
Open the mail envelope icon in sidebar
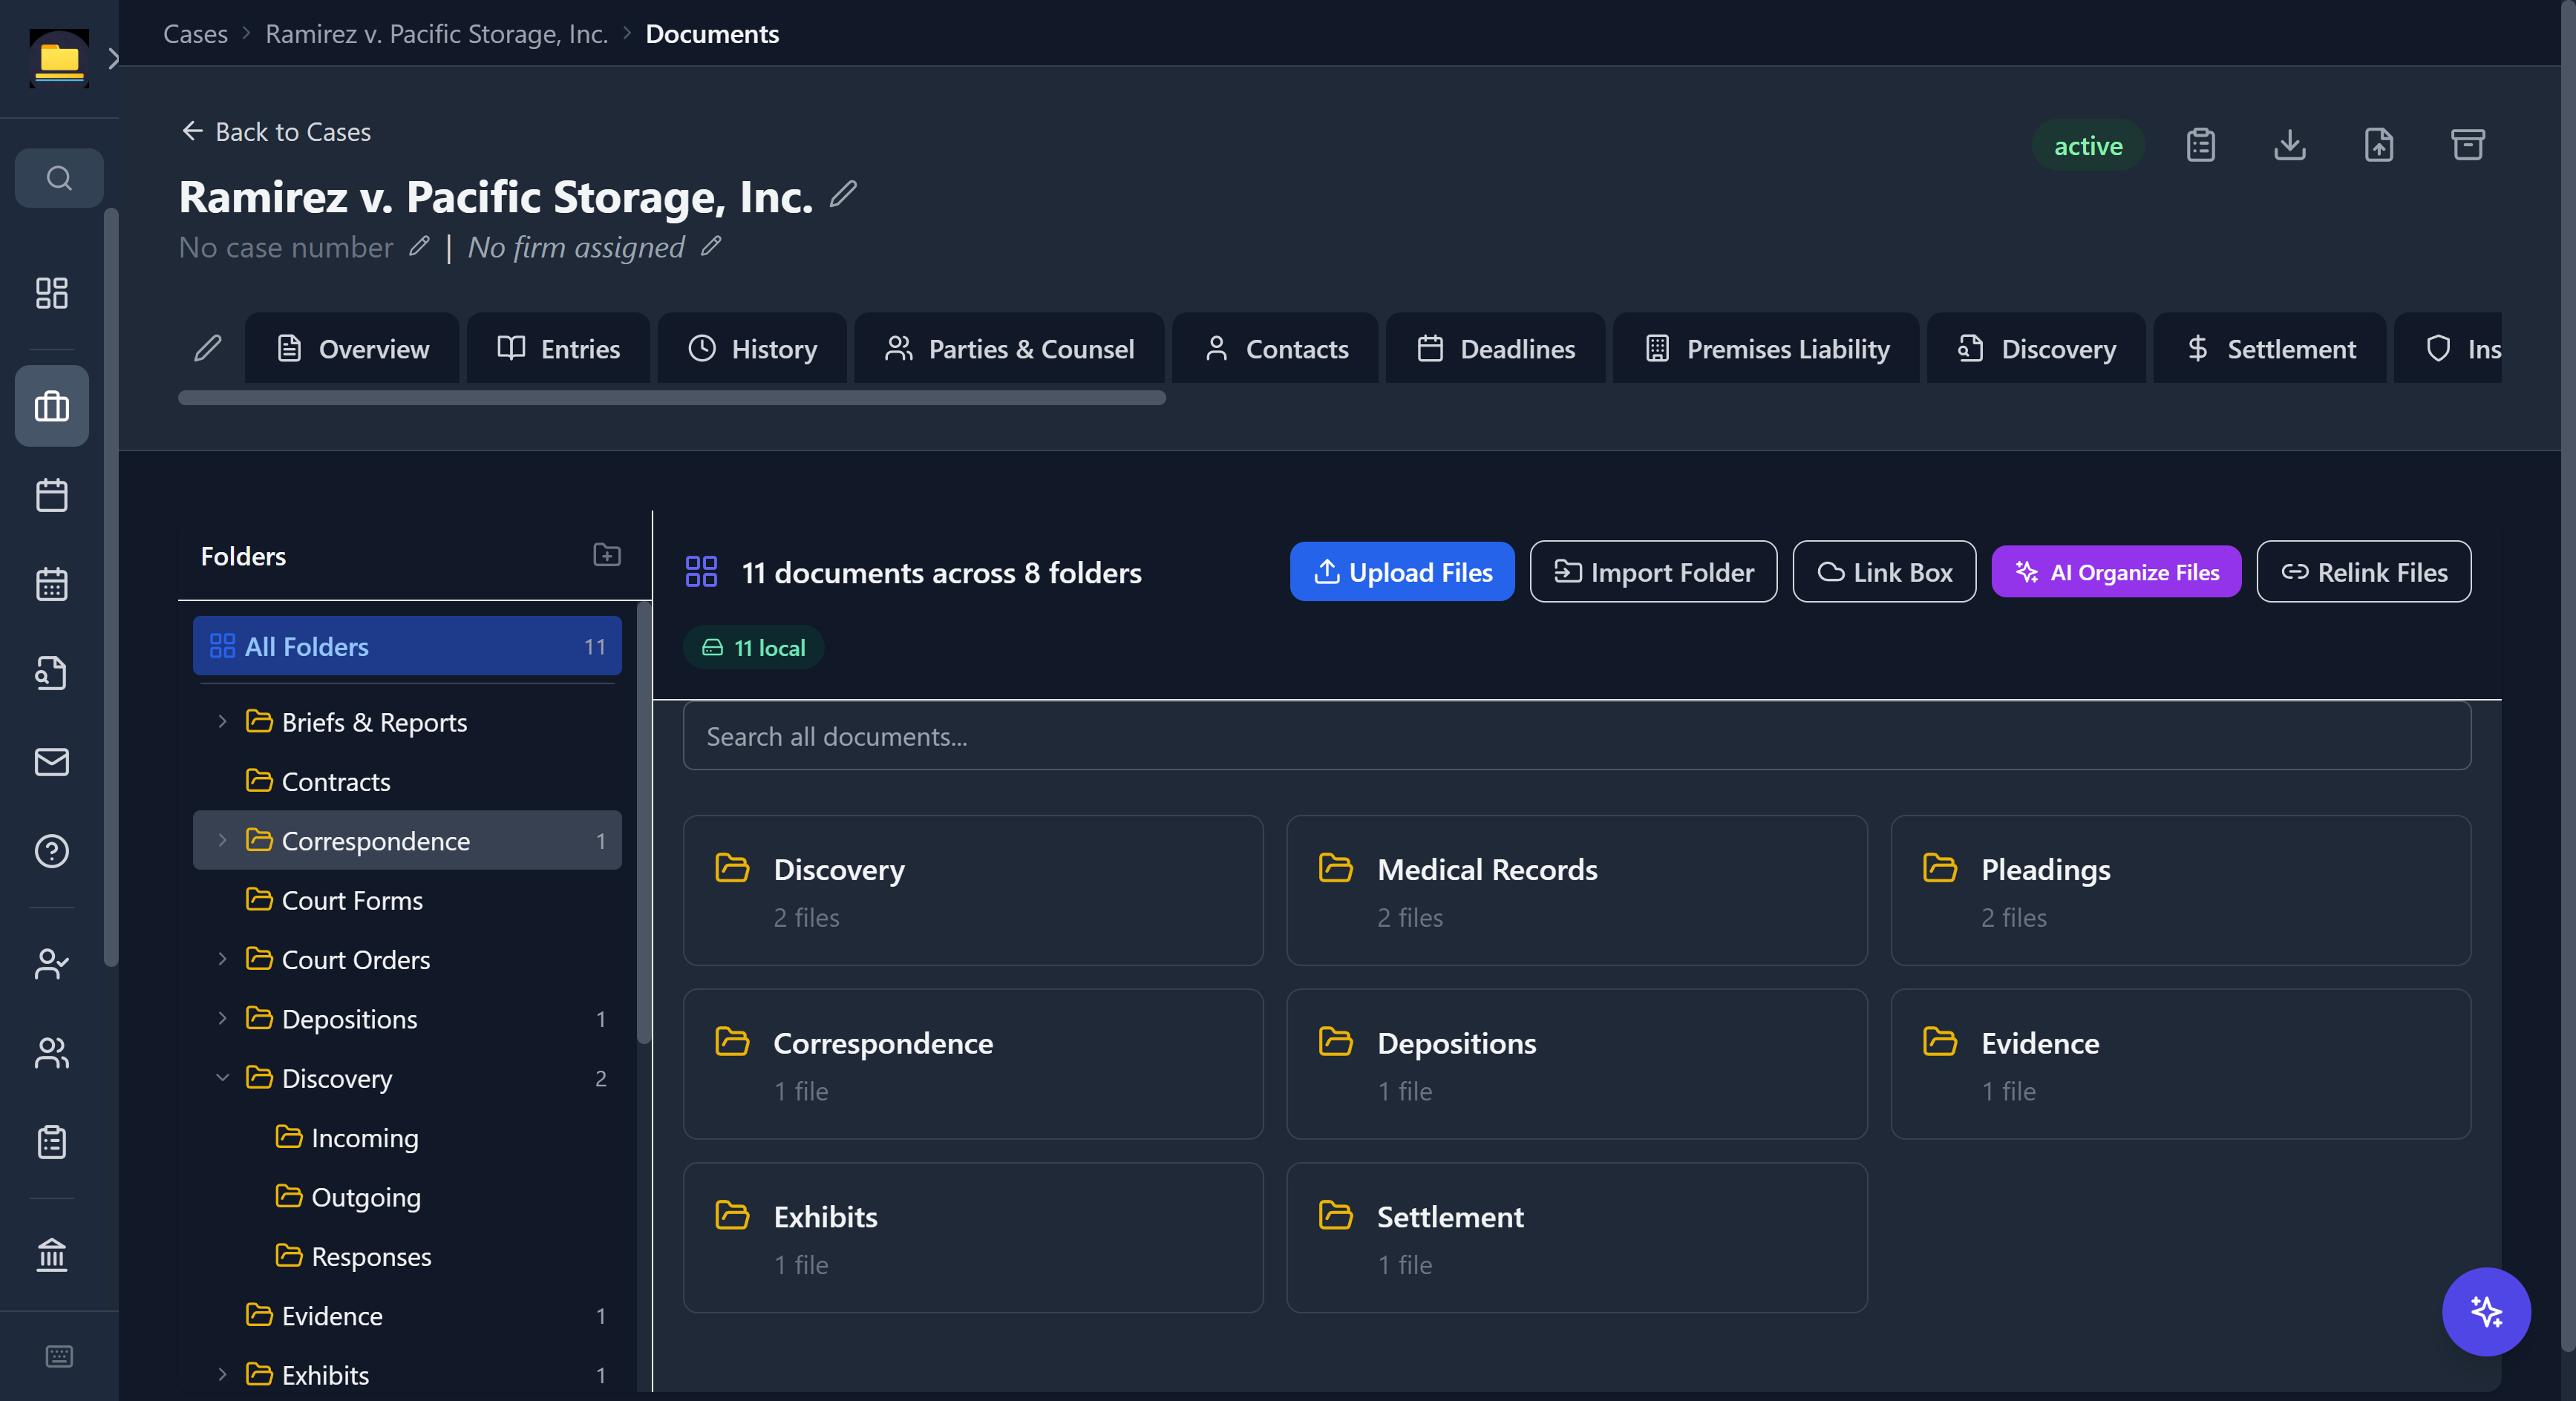[52, 761]
